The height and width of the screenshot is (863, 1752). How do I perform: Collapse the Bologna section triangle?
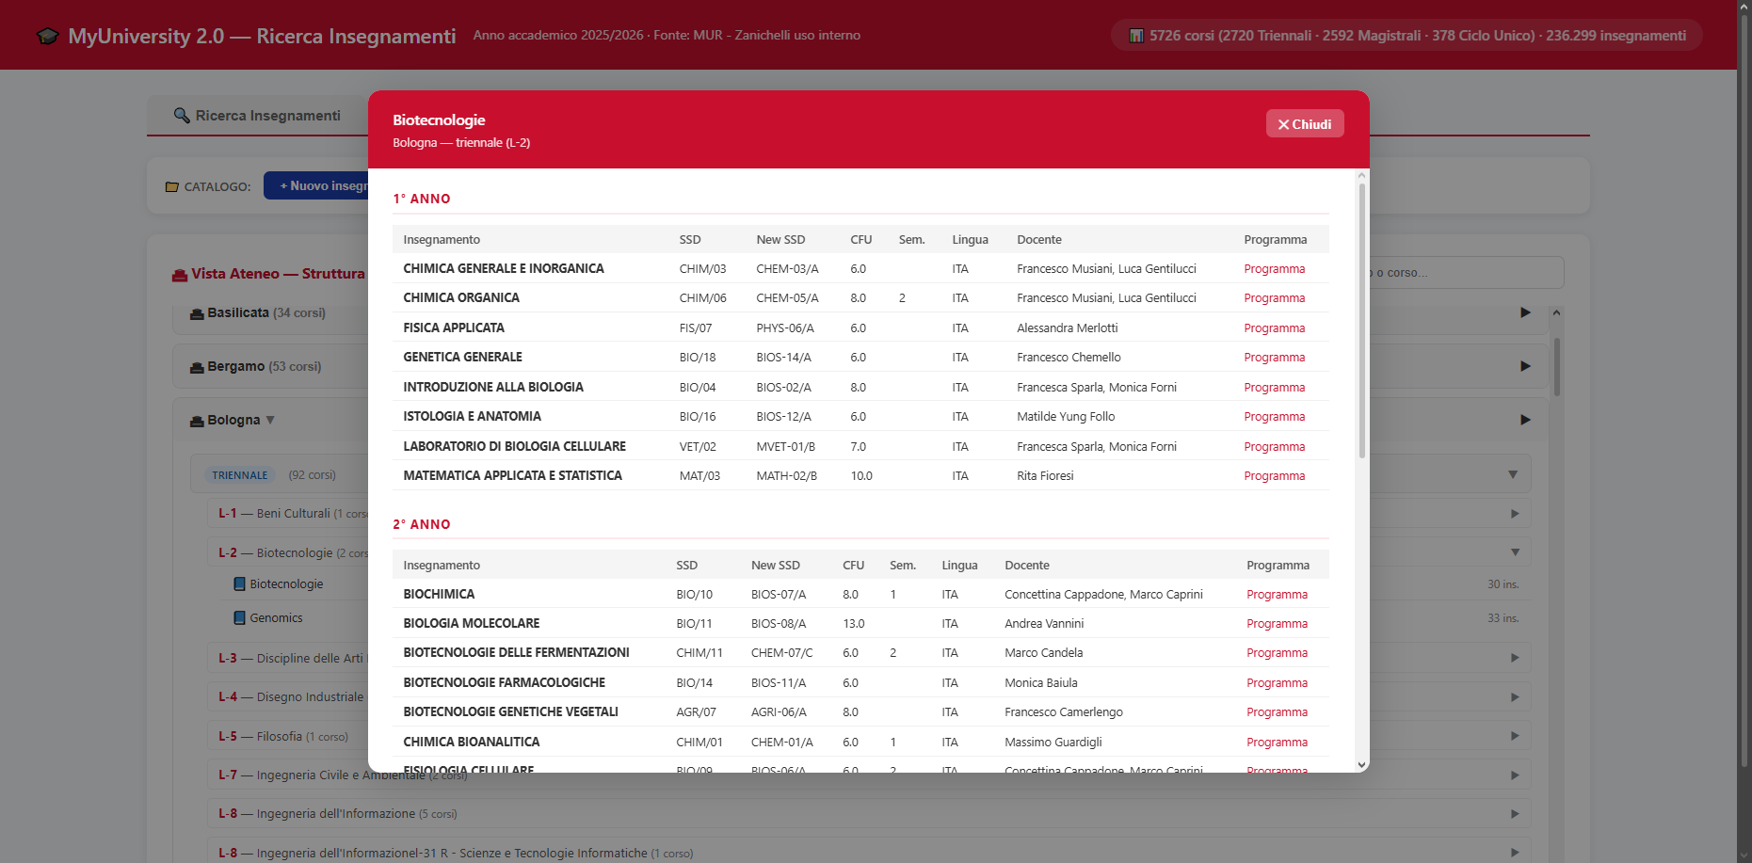point(270,420)
